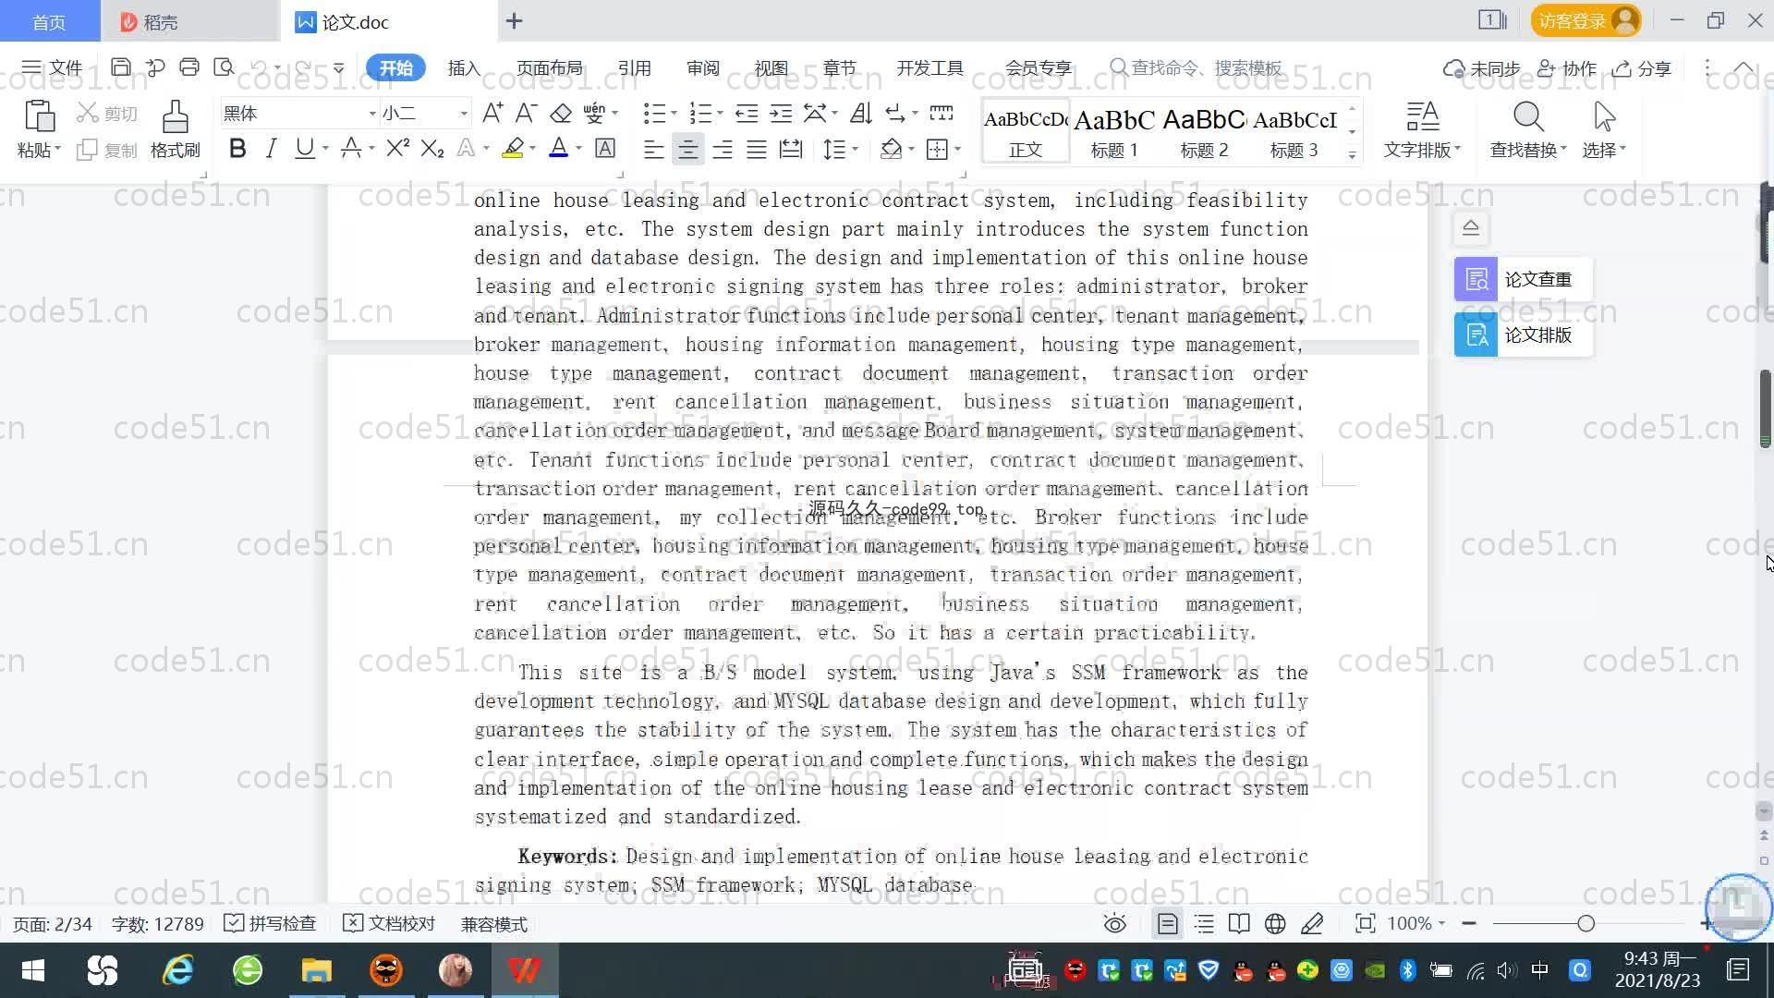Click the eye protection mode icon in status bar

click(1115, 923)
